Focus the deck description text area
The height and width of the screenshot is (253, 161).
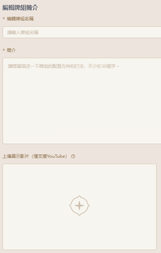point(82,101)
